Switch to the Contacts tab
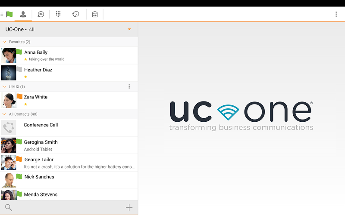The width and height of the screenshot is (345, 215). point(23,14)
